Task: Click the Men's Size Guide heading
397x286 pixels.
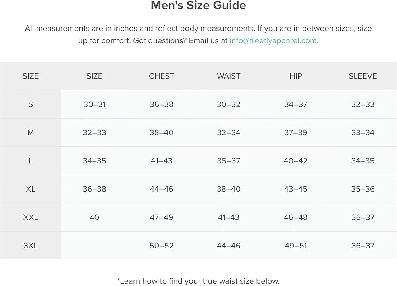Action: coord(198,6)
